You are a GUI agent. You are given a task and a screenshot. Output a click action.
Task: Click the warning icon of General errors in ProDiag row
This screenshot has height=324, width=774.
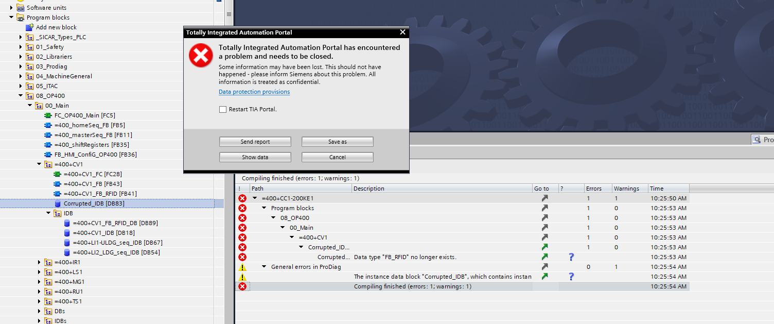click(242, 267)
